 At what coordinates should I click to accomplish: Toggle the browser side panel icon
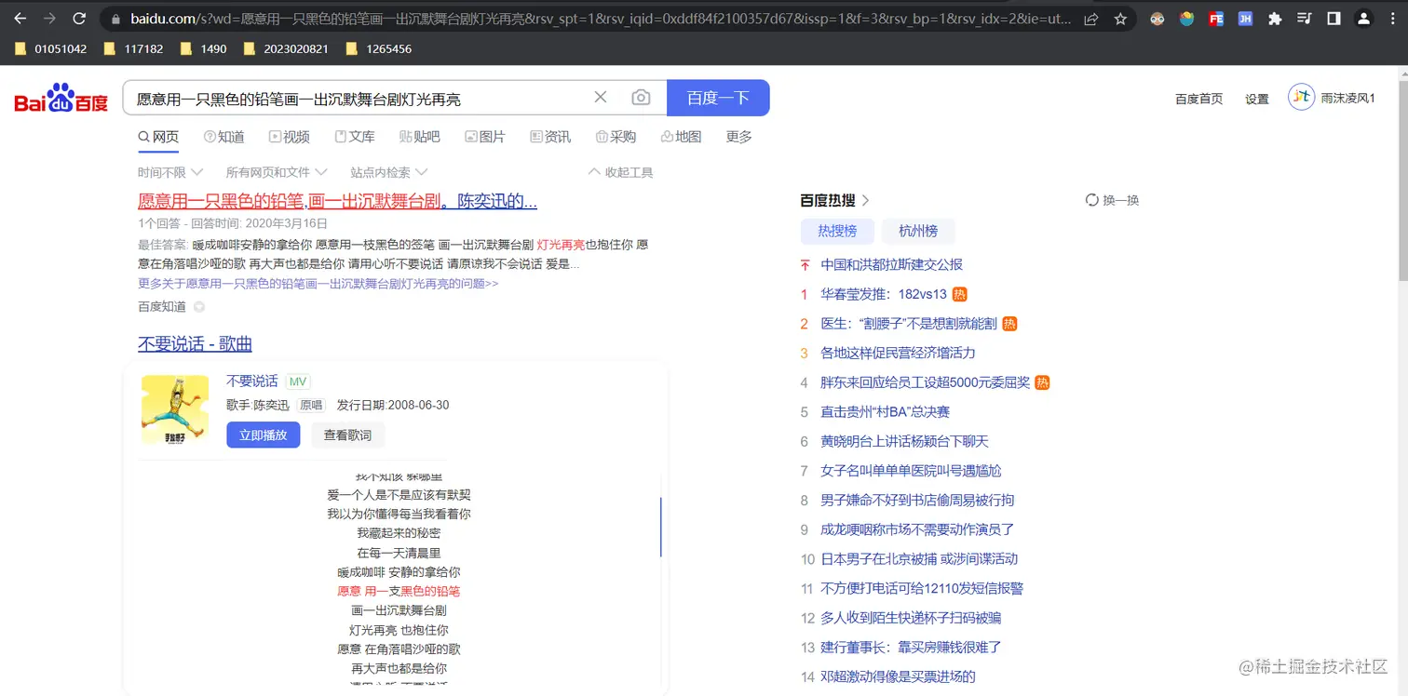1334,19
